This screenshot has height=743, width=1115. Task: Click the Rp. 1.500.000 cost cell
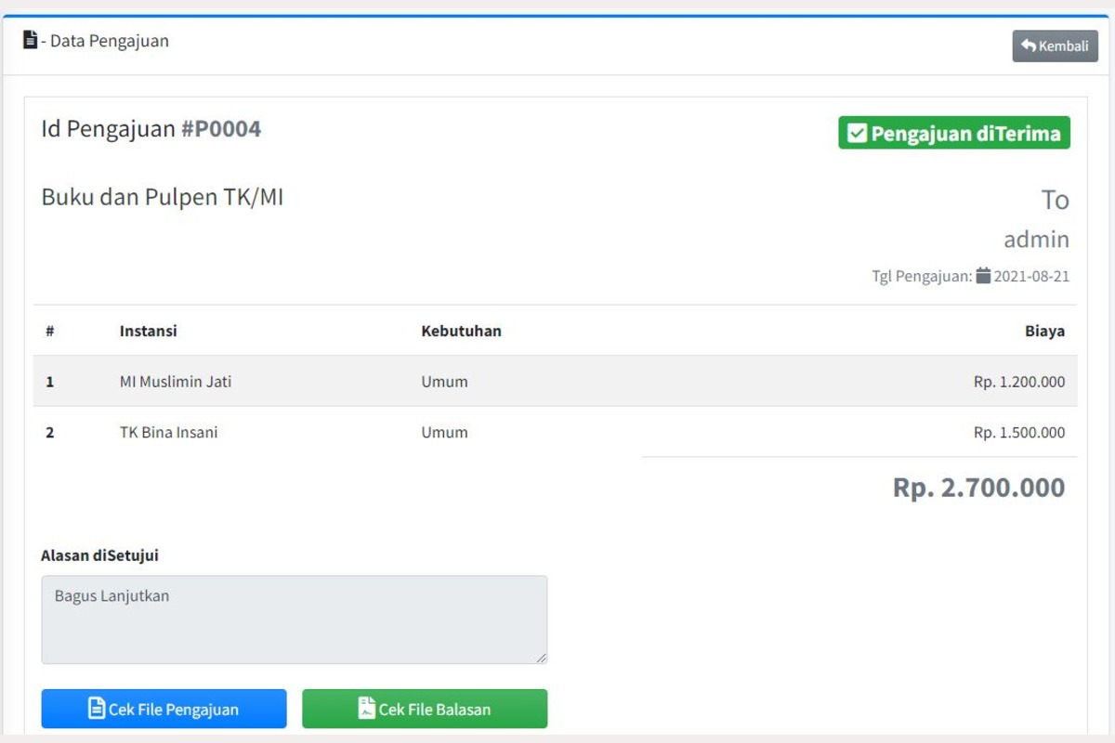click(x=1018, y=433)
